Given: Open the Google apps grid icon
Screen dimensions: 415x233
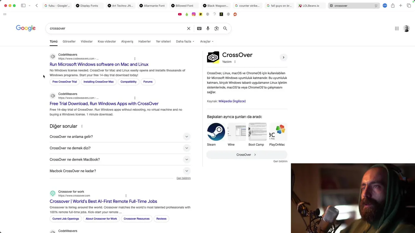Looking at the screenshot, I should [x=397, y=28].
